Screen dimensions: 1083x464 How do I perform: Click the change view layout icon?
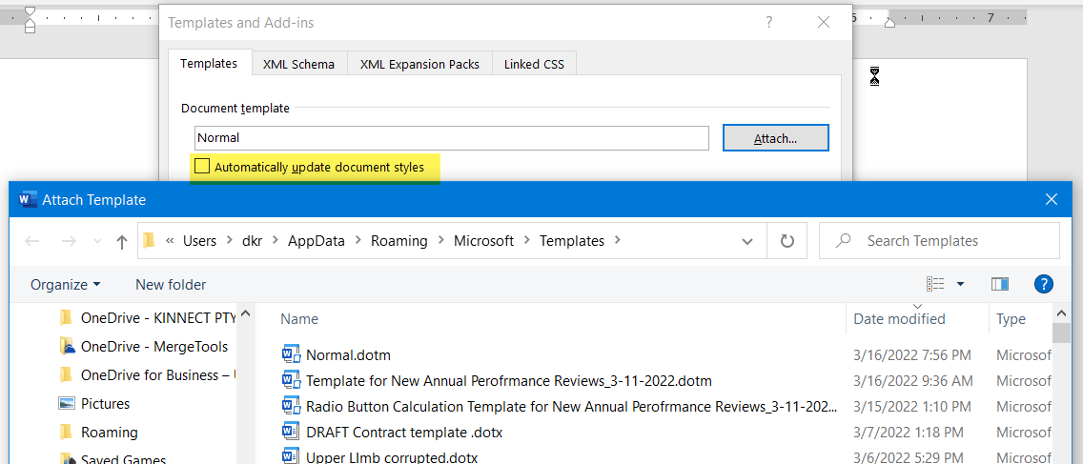tap(935, 284)
